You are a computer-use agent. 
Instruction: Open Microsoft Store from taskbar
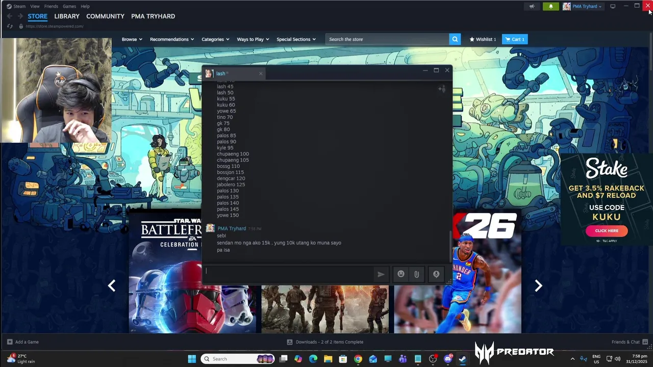click(343, 359)
